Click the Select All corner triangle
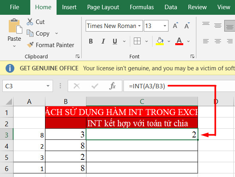The image size is (235, 177). [x=9, y=101]
